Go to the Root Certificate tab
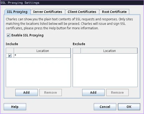This screenshot has height=114, width=144. (x=114, y=12)
